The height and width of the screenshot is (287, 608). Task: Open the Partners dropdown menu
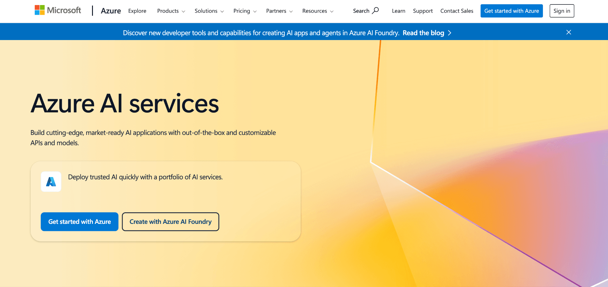pos(279,11)
